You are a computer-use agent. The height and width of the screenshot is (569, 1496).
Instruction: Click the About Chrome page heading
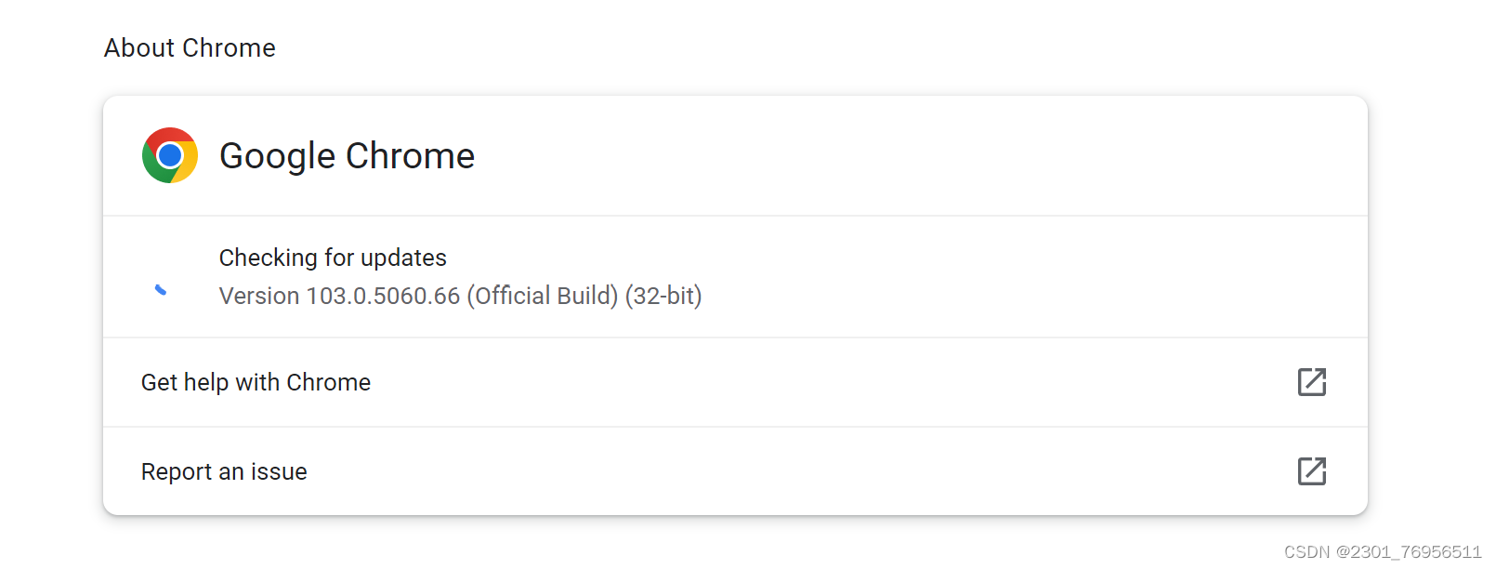click(x=190, y=47)
